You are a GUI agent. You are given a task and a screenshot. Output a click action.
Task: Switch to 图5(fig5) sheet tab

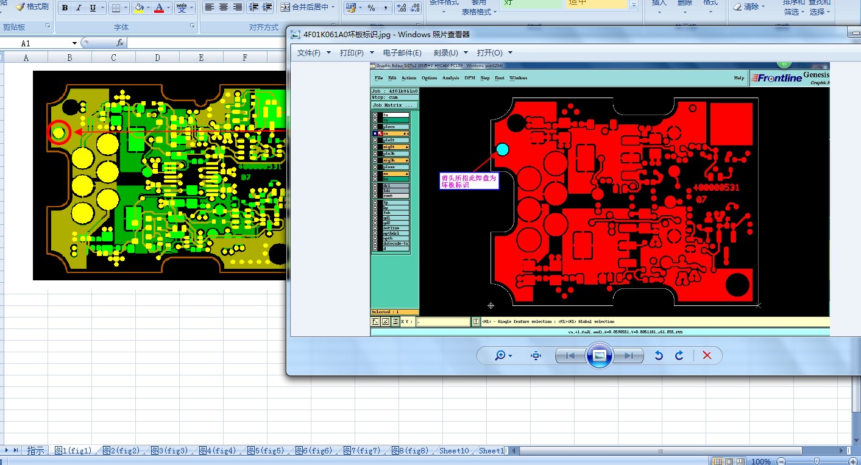[265, 451]
